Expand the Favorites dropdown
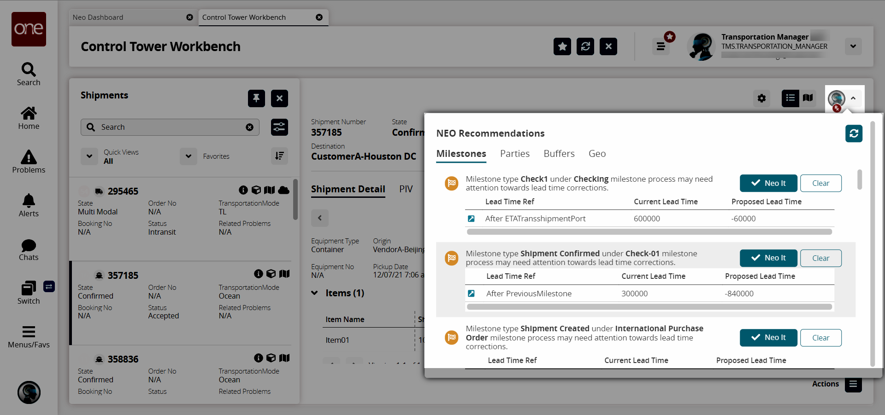The image size is (885, 415). 189,156
